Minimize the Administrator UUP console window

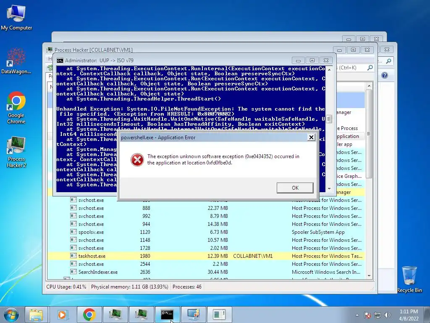[299, 61]
